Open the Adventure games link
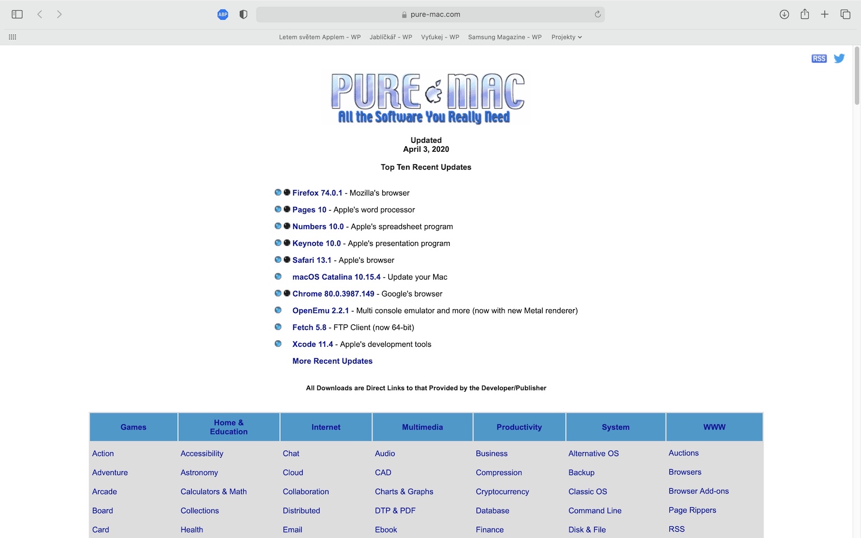Screen dimensions: 861x538 point(110,472)
